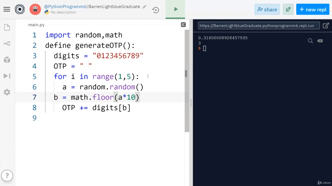This screenshot has width=332, height=186.
Task: Search the console output
Action: click(x=310, y=41)
